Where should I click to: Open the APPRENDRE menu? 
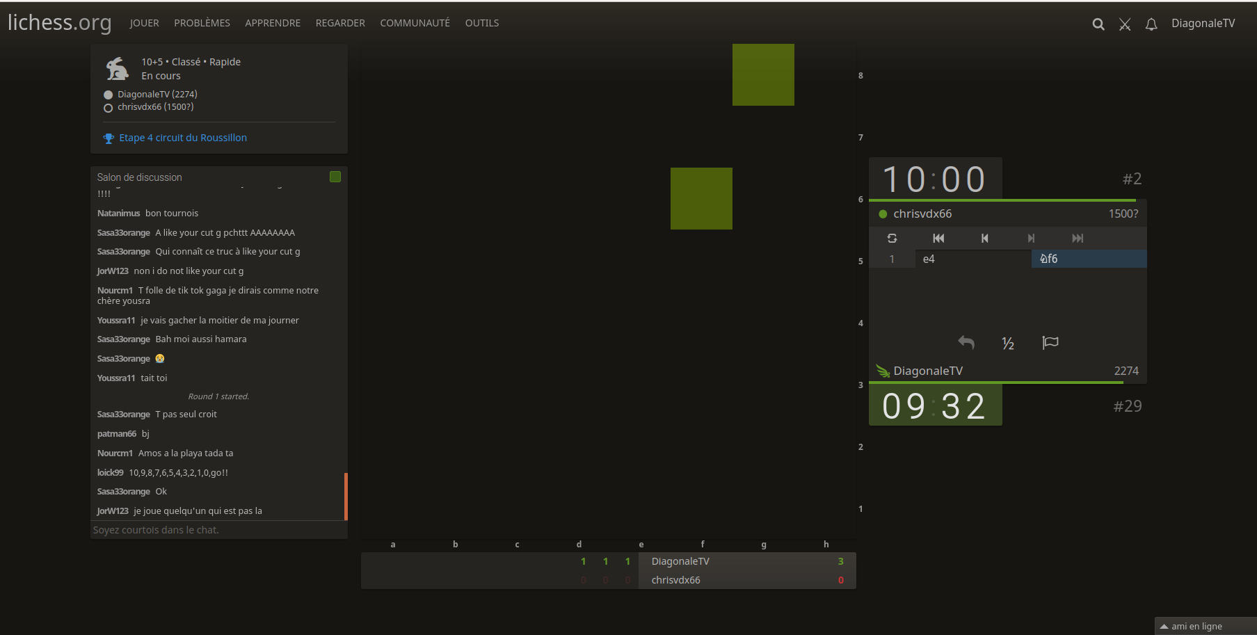[x=273, y=23]
